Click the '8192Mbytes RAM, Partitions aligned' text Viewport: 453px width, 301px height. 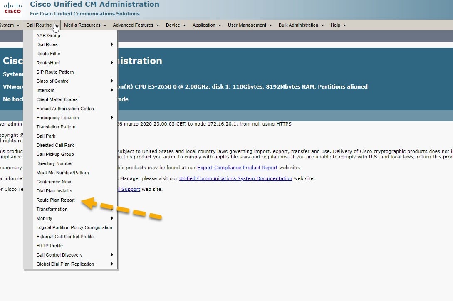coord(317,86)
